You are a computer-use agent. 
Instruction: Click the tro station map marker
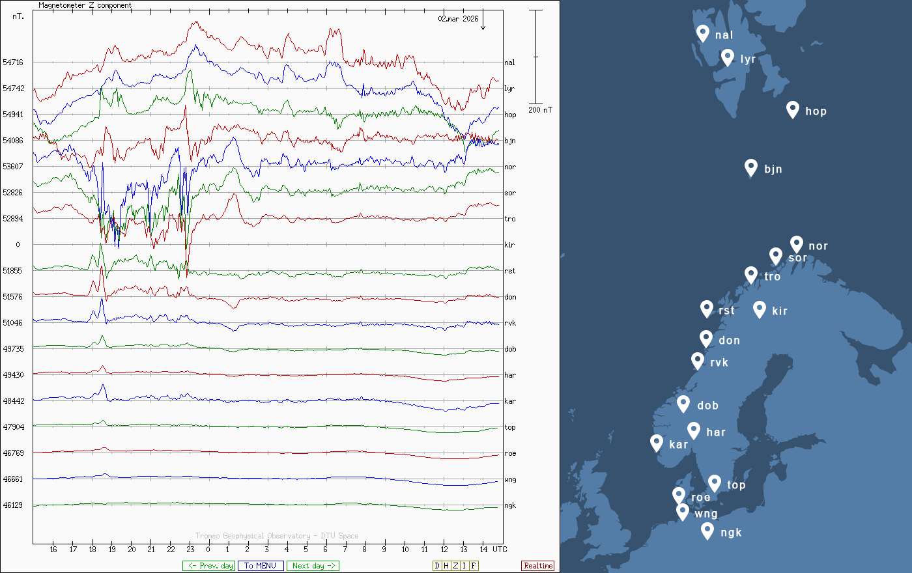(751, 275)
